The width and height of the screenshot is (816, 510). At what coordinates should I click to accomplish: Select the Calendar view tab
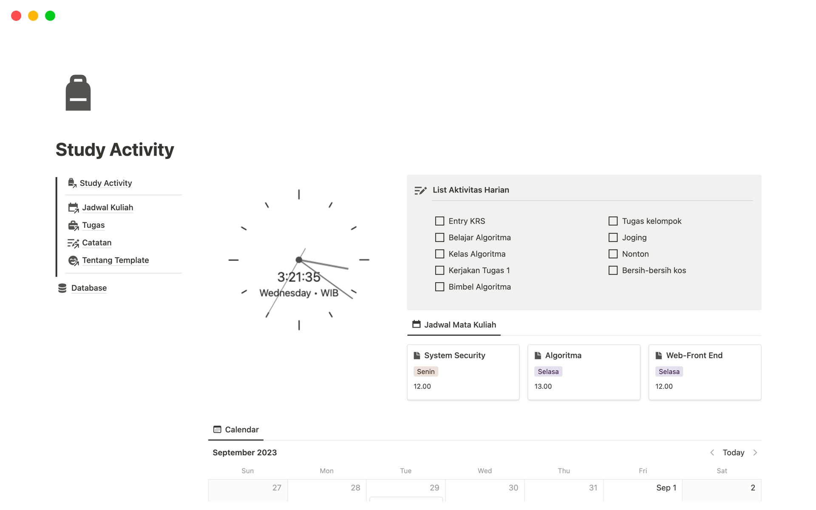[236, 430]
